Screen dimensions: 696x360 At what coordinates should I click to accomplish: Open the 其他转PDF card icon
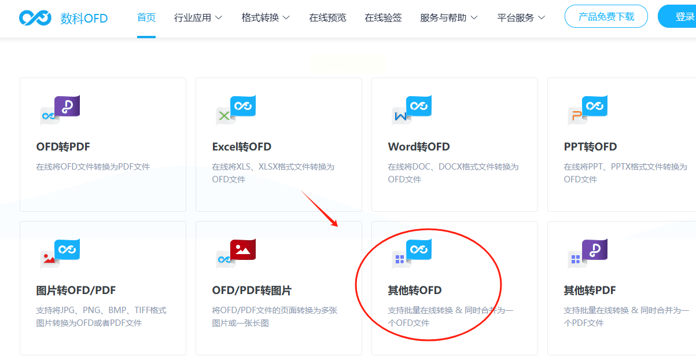point(587,254)
